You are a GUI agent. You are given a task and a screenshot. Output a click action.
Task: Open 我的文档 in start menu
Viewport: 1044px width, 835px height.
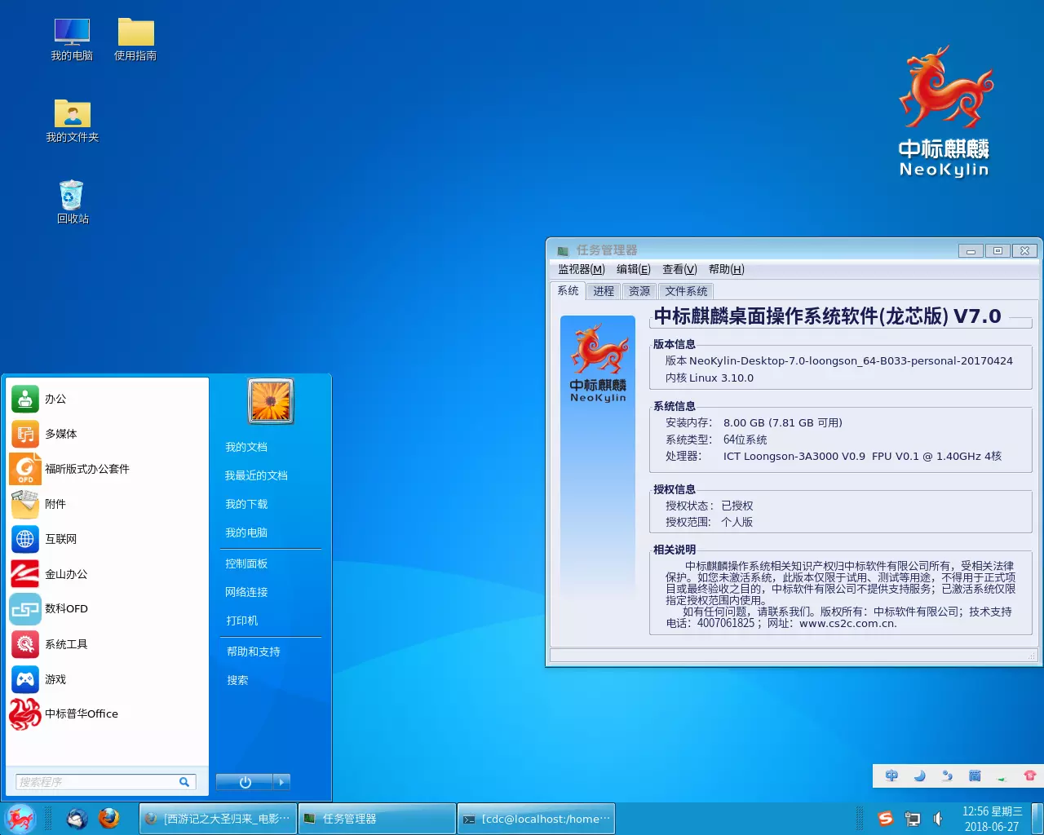click(x=246, y=447)
